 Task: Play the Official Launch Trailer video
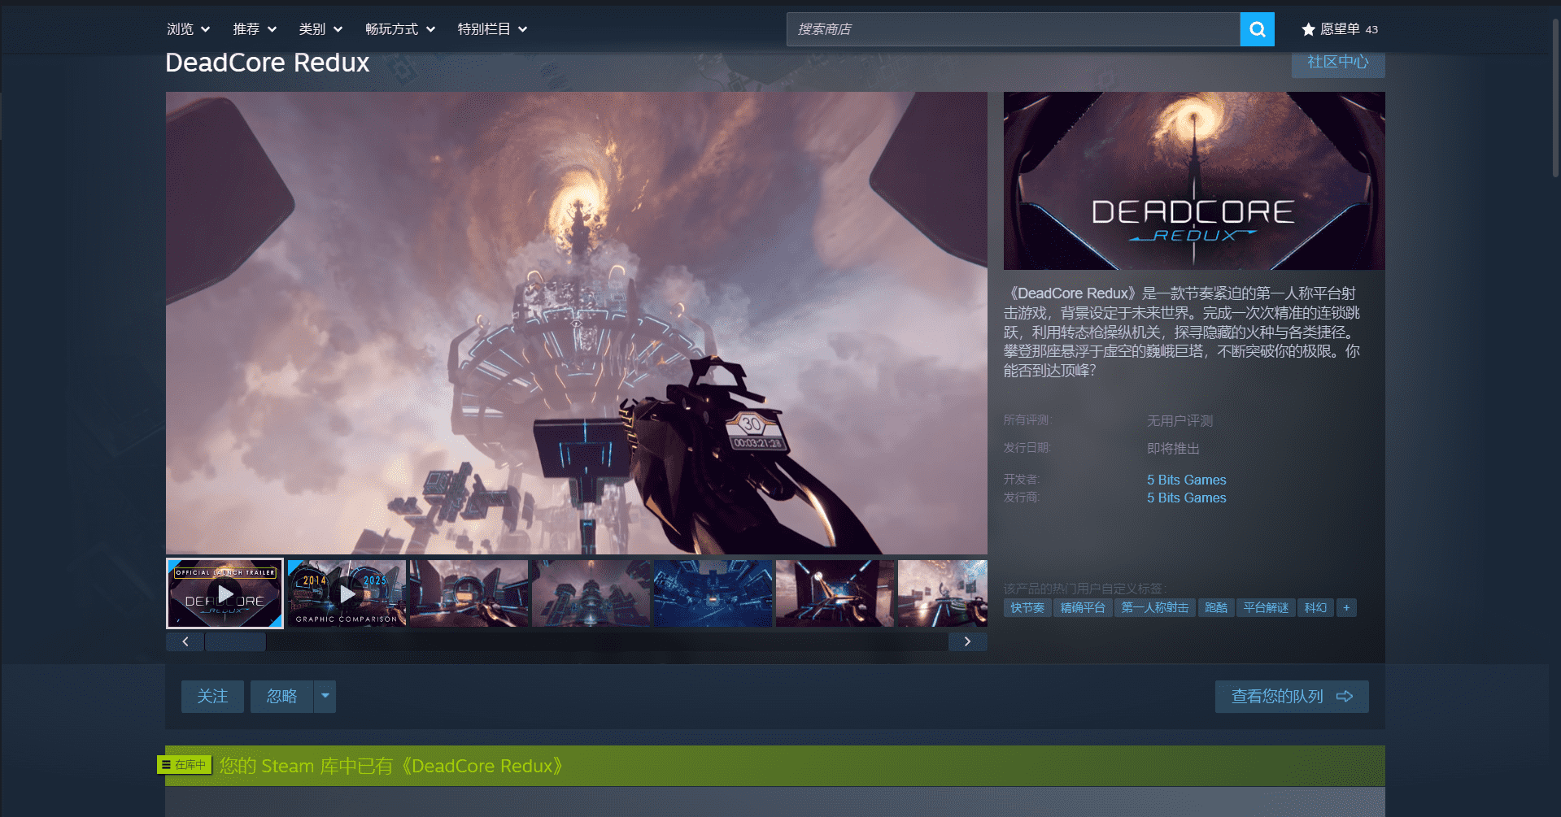[x=225, y=593]
